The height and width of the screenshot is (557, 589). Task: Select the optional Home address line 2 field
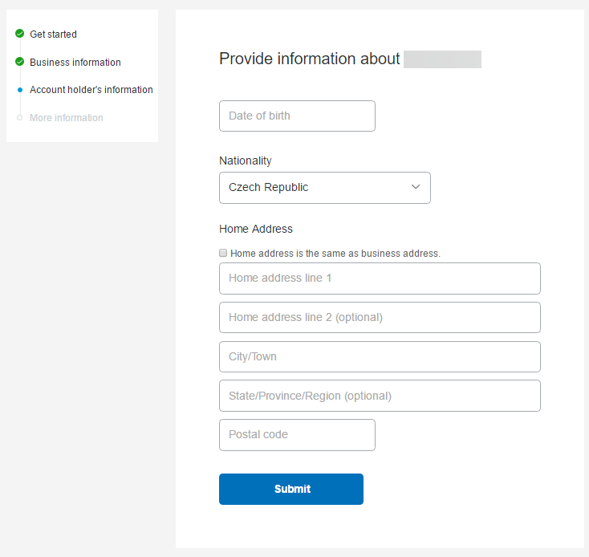[x=380, y=317]
